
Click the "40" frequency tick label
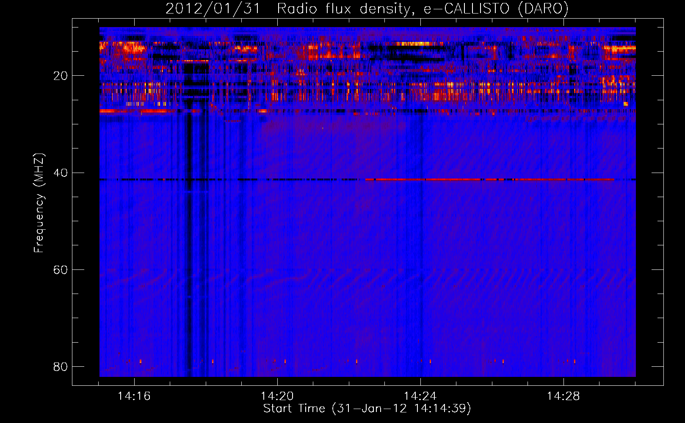[61, 173]
